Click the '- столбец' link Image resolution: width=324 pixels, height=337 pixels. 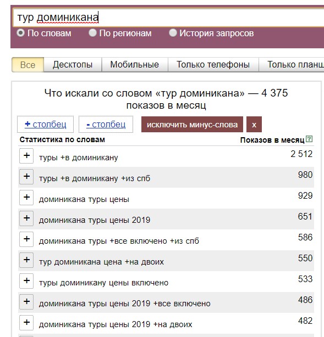click(x=106, y=124)
